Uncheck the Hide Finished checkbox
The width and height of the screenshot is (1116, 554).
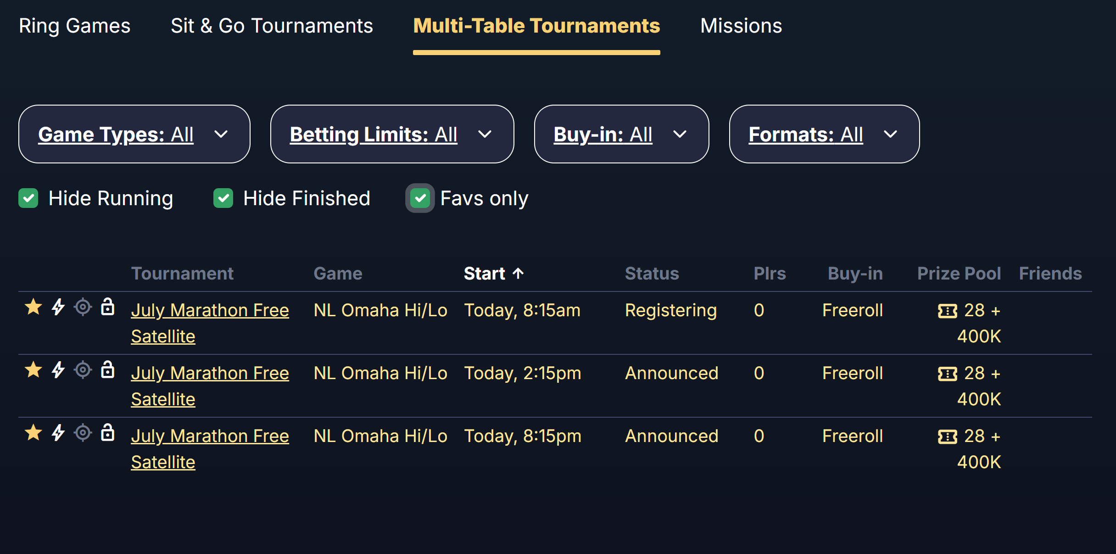pos(223,198)
